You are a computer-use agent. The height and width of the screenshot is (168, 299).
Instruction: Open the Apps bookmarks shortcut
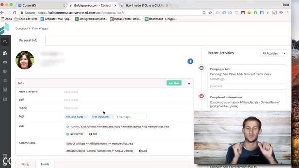point(6,19)
